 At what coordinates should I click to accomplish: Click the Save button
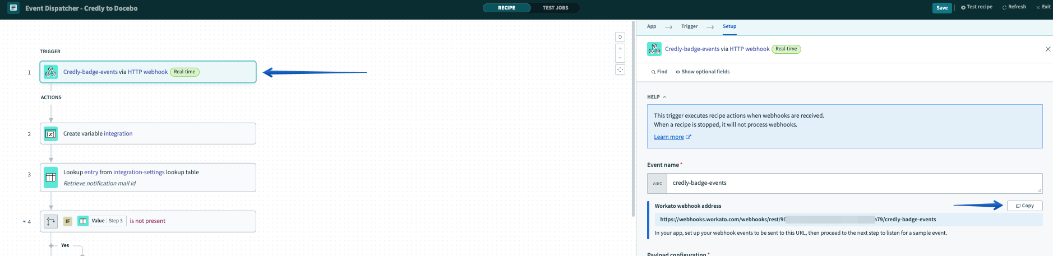point(942,8)
